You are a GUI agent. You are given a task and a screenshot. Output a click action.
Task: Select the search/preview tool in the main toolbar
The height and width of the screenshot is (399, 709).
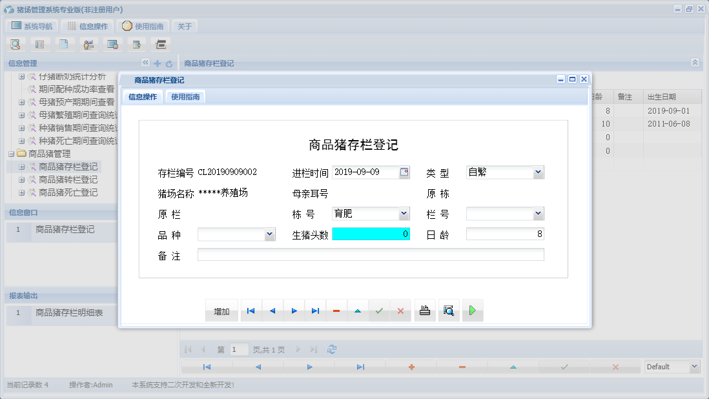15,44
